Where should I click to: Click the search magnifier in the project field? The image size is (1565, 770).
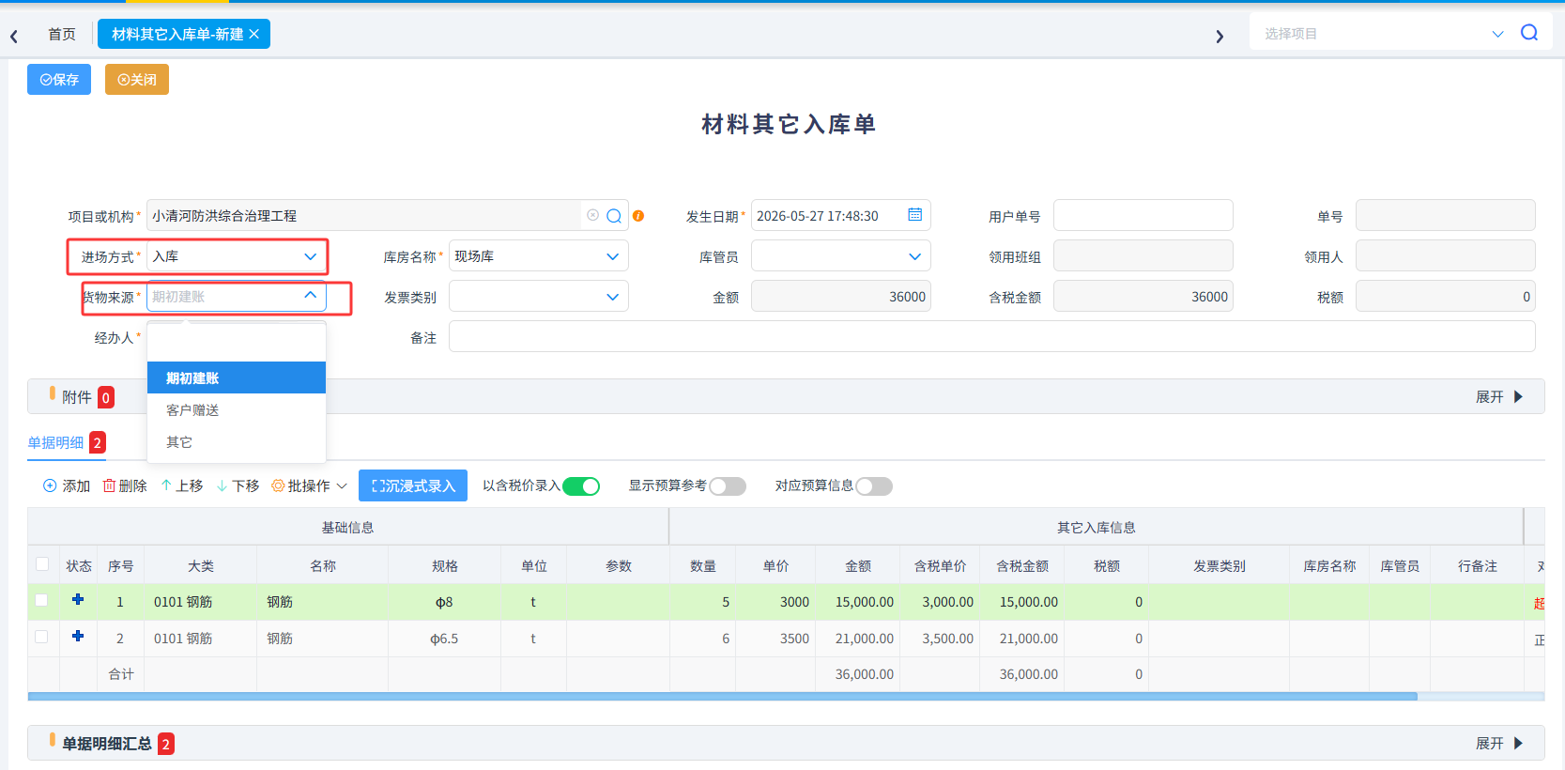point(614,216)
